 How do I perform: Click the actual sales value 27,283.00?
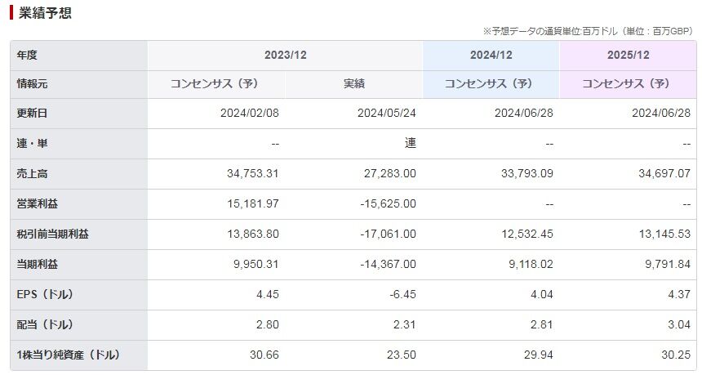point(389,173)
